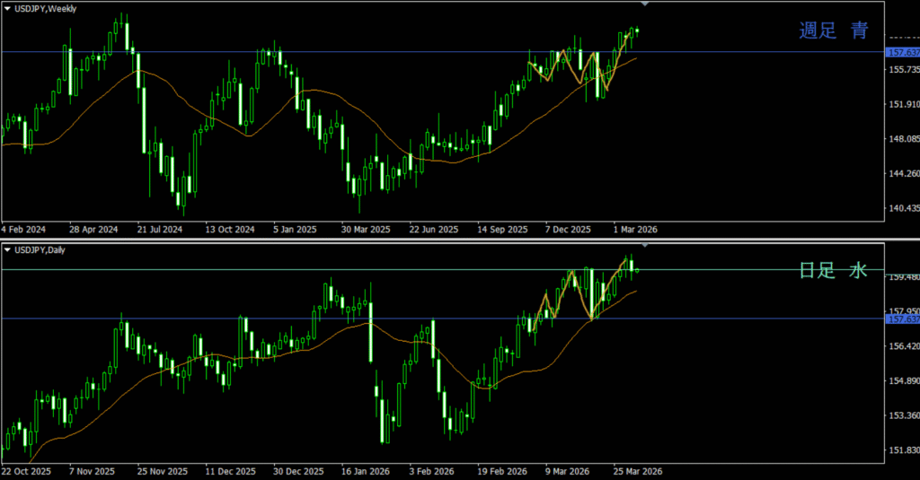Click the chart shift marker on the Weekly chart
920x480 pixels.
pos(644,5)
